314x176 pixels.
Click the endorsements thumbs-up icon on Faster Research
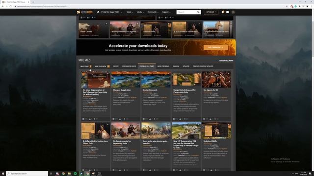pos(150,119)
